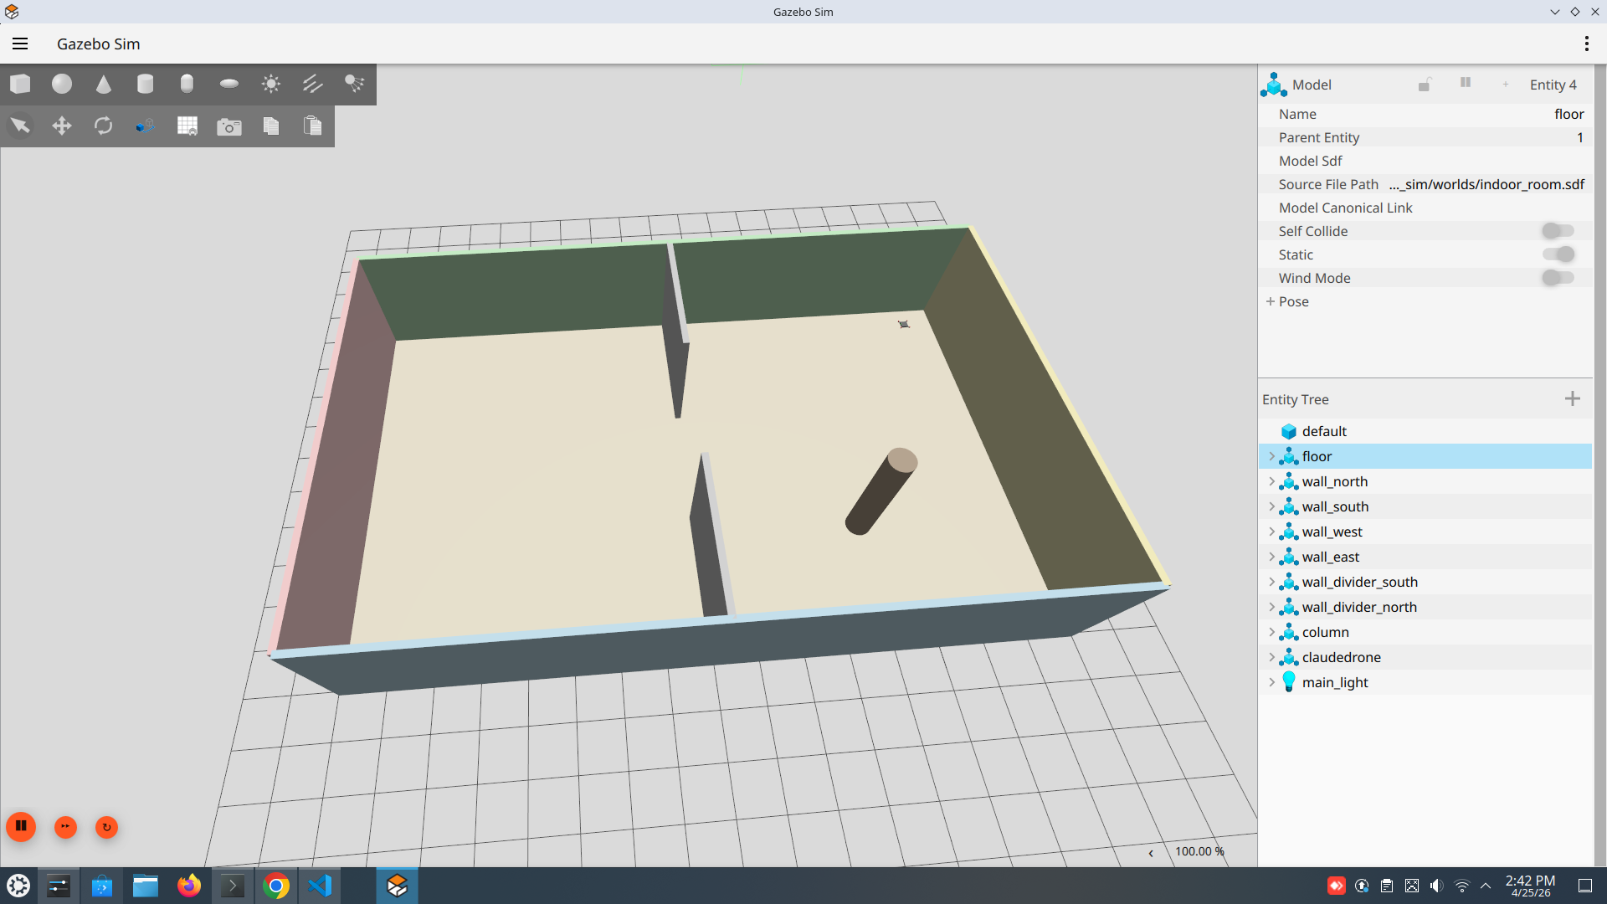
Task: Expand the Pose section
Action: [x=1271, y=301]
